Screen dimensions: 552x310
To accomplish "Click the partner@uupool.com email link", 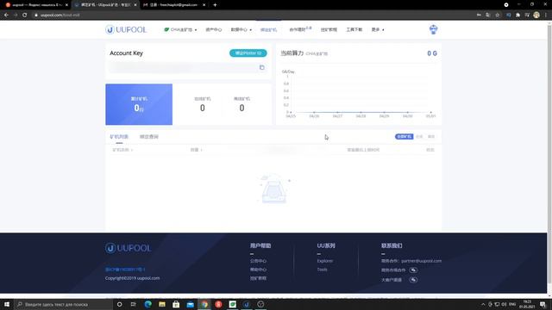I will tap(421, 261).
